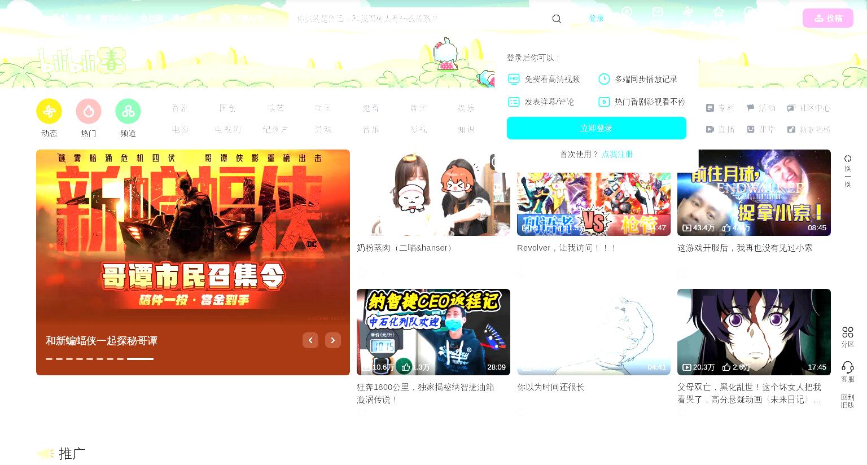This screenshot has width=867, height=465.
Task: Open the 前往月球 捉拿小索 thumbnail
Action: click(754, 192)
